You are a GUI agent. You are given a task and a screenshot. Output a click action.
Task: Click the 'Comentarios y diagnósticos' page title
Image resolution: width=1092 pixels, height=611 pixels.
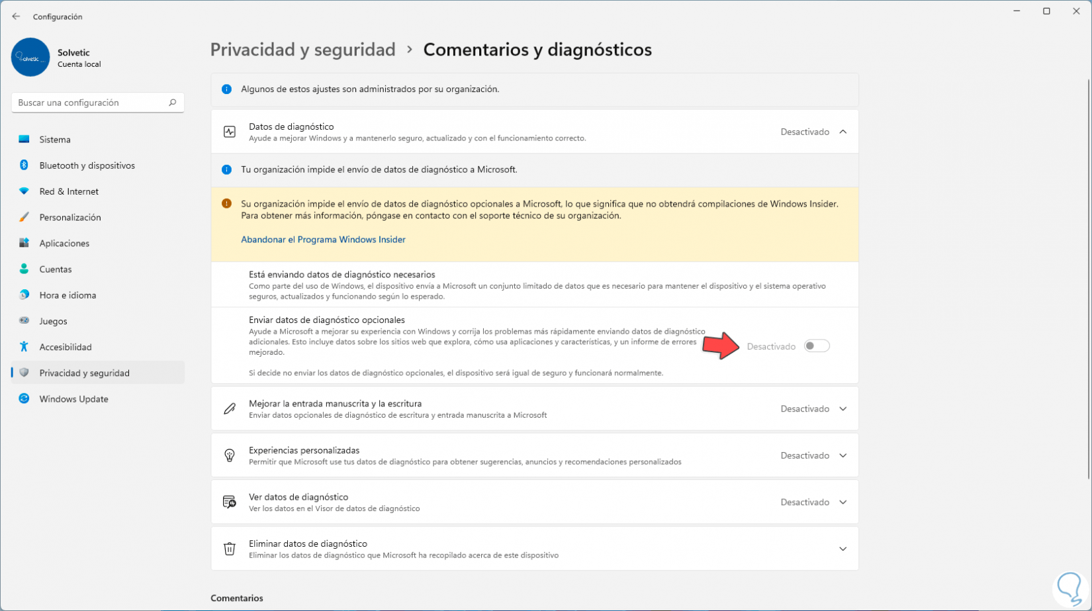pyautogui.click(x=537, y=50)
